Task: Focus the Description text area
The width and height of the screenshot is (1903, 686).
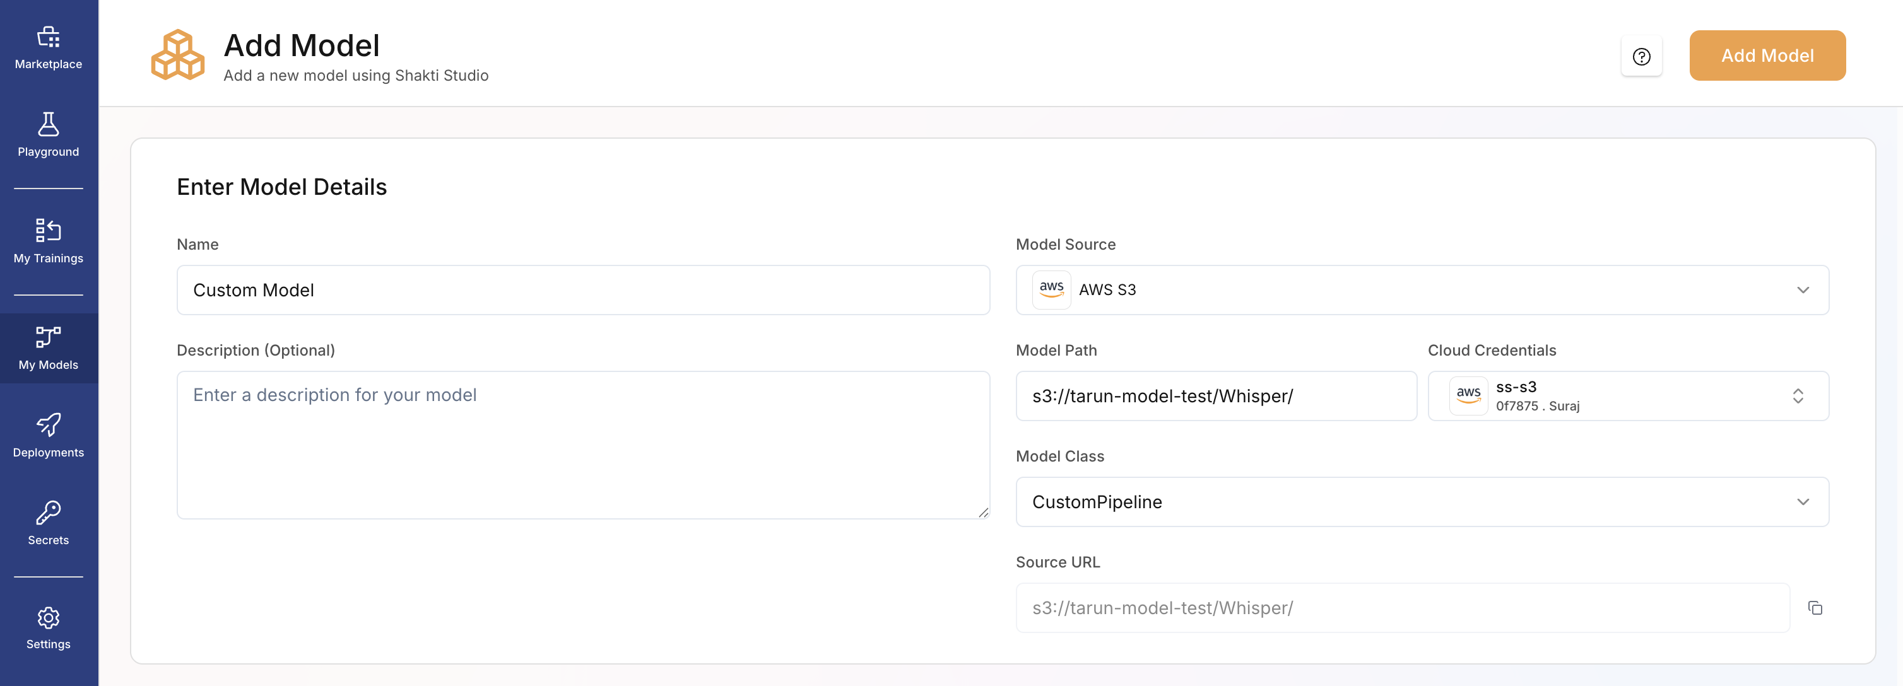Action: tap(582, 445)
